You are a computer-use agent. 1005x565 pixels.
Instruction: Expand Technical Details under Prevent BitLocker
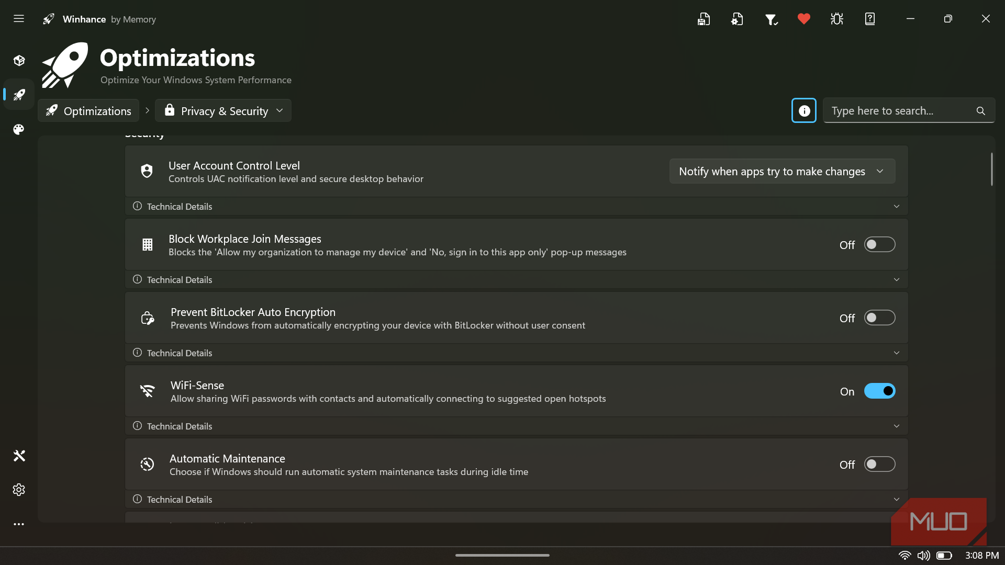coord(516,353)
